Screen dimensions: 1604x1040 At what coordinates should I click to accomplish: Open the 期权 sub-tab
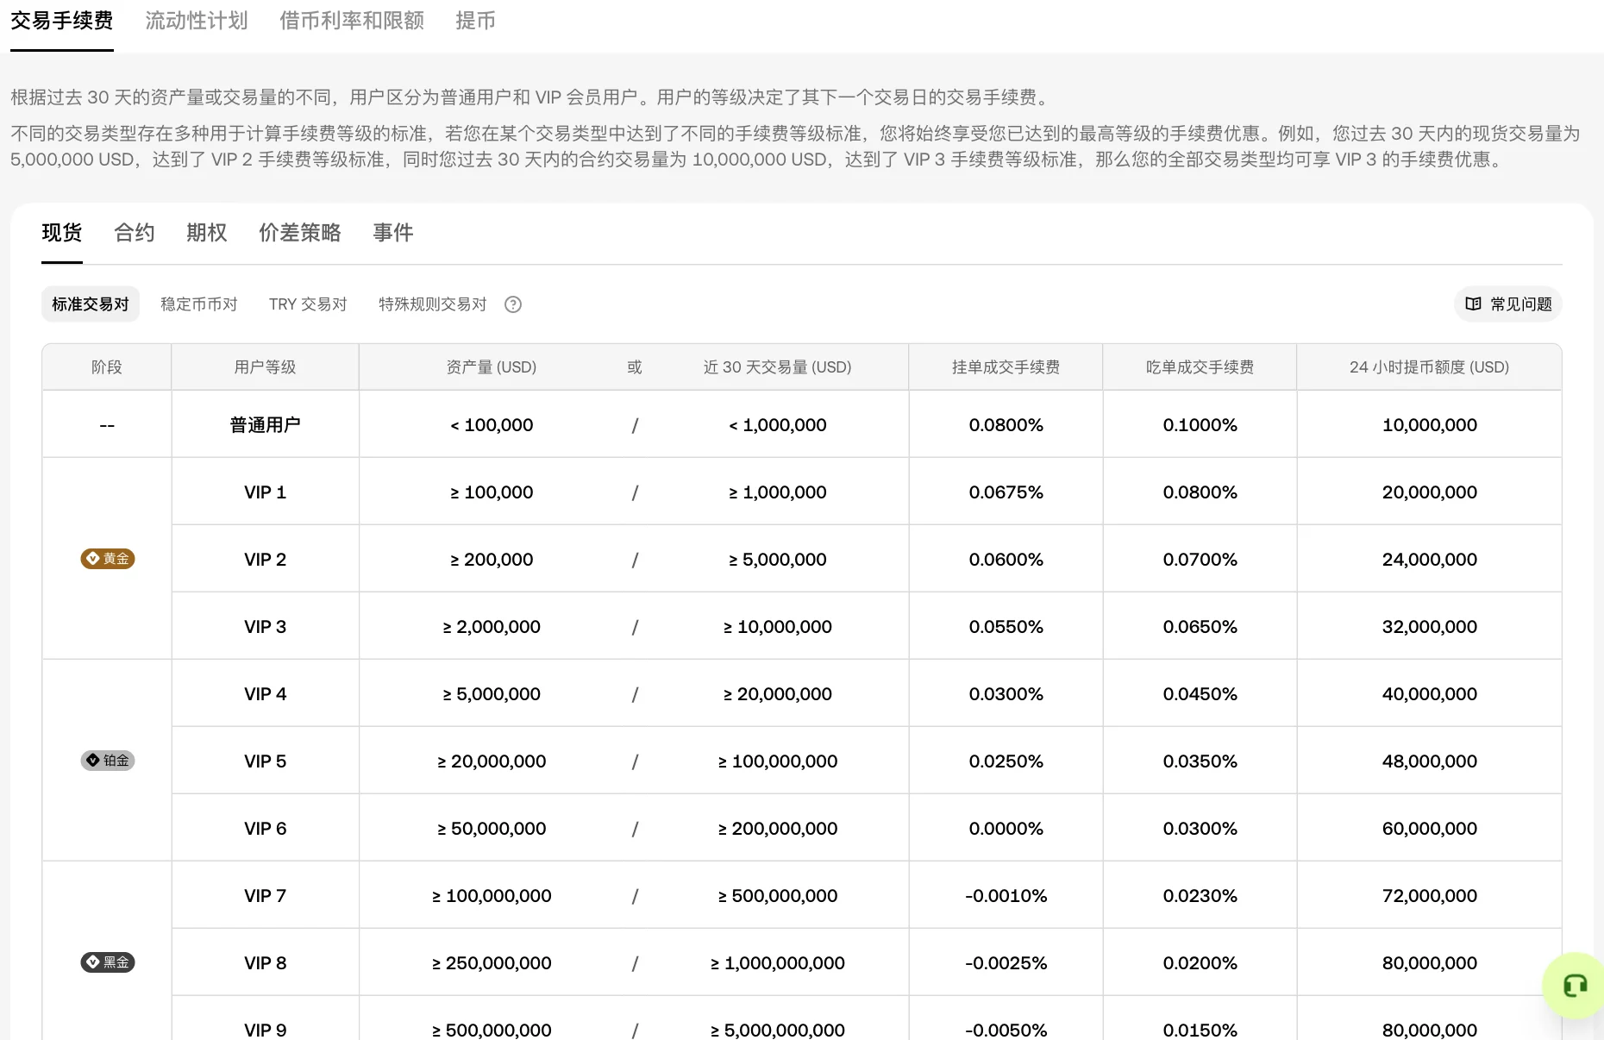click(207, 233)
